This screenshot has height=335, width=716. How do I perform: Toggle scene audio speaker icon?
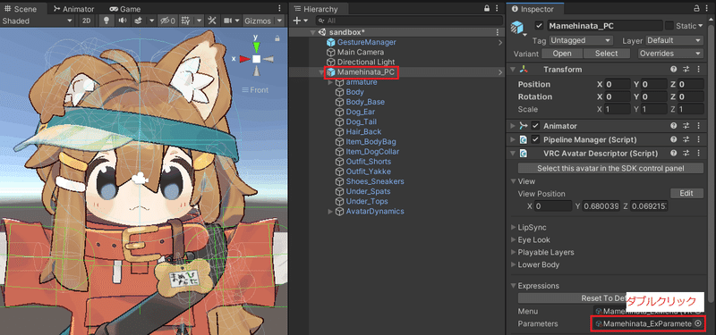[x=123, y=21]
